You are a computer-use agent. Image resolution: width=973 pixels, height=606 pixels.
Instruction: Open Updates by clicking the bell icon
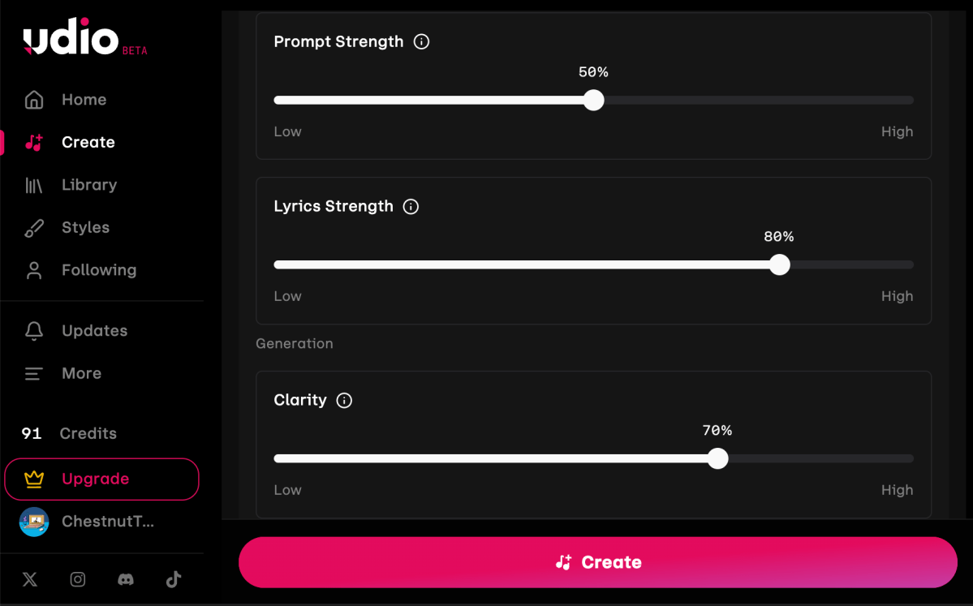(x=32, y=330)
